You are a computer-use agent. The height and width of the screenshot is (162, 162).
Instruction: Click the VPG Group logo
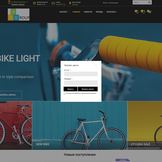click(19, 15)
